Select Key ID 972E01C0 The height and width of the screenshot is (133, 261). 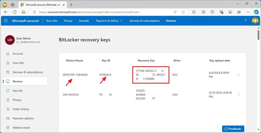click(105, 75)
